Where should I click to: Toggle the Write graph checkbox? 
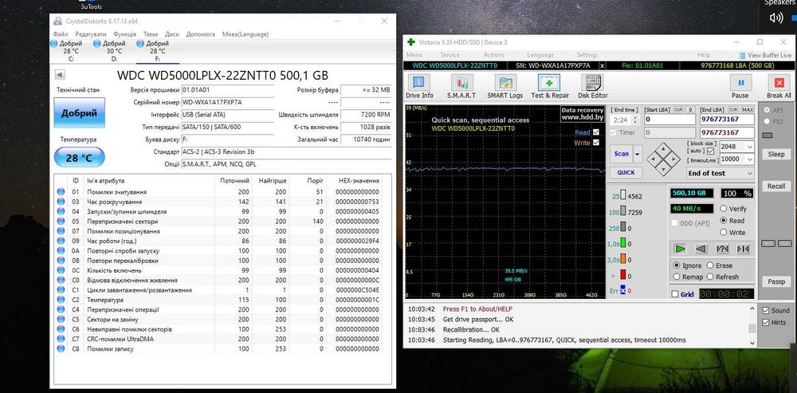pyautogui.click(x=596, y=143)
